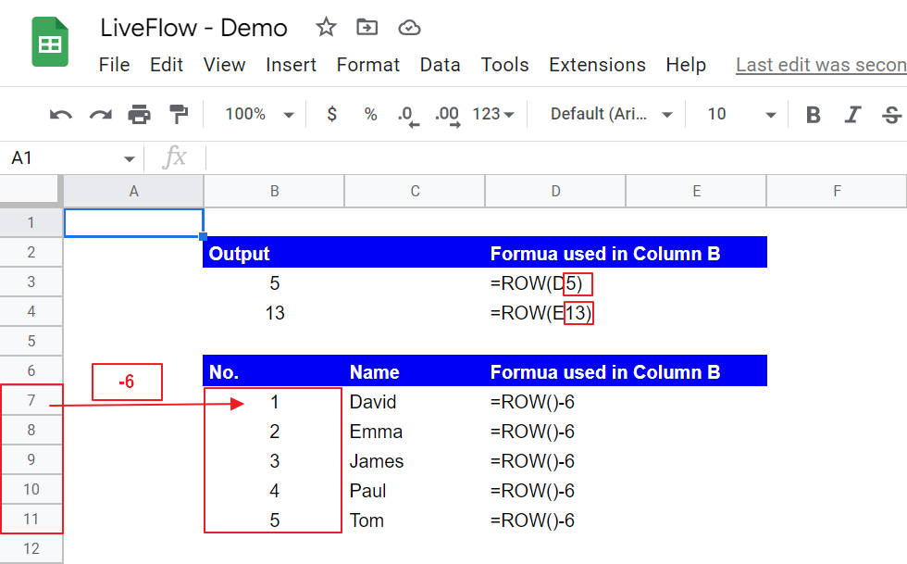The width and height of the screenshot is (907, 564).
Task: Select the paint format tool
Action: [x=179, y=115]
